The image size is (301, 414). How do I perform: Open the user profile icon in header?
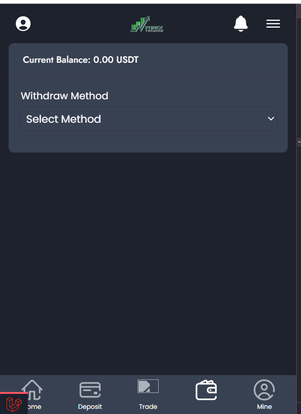tap(23, 23)
